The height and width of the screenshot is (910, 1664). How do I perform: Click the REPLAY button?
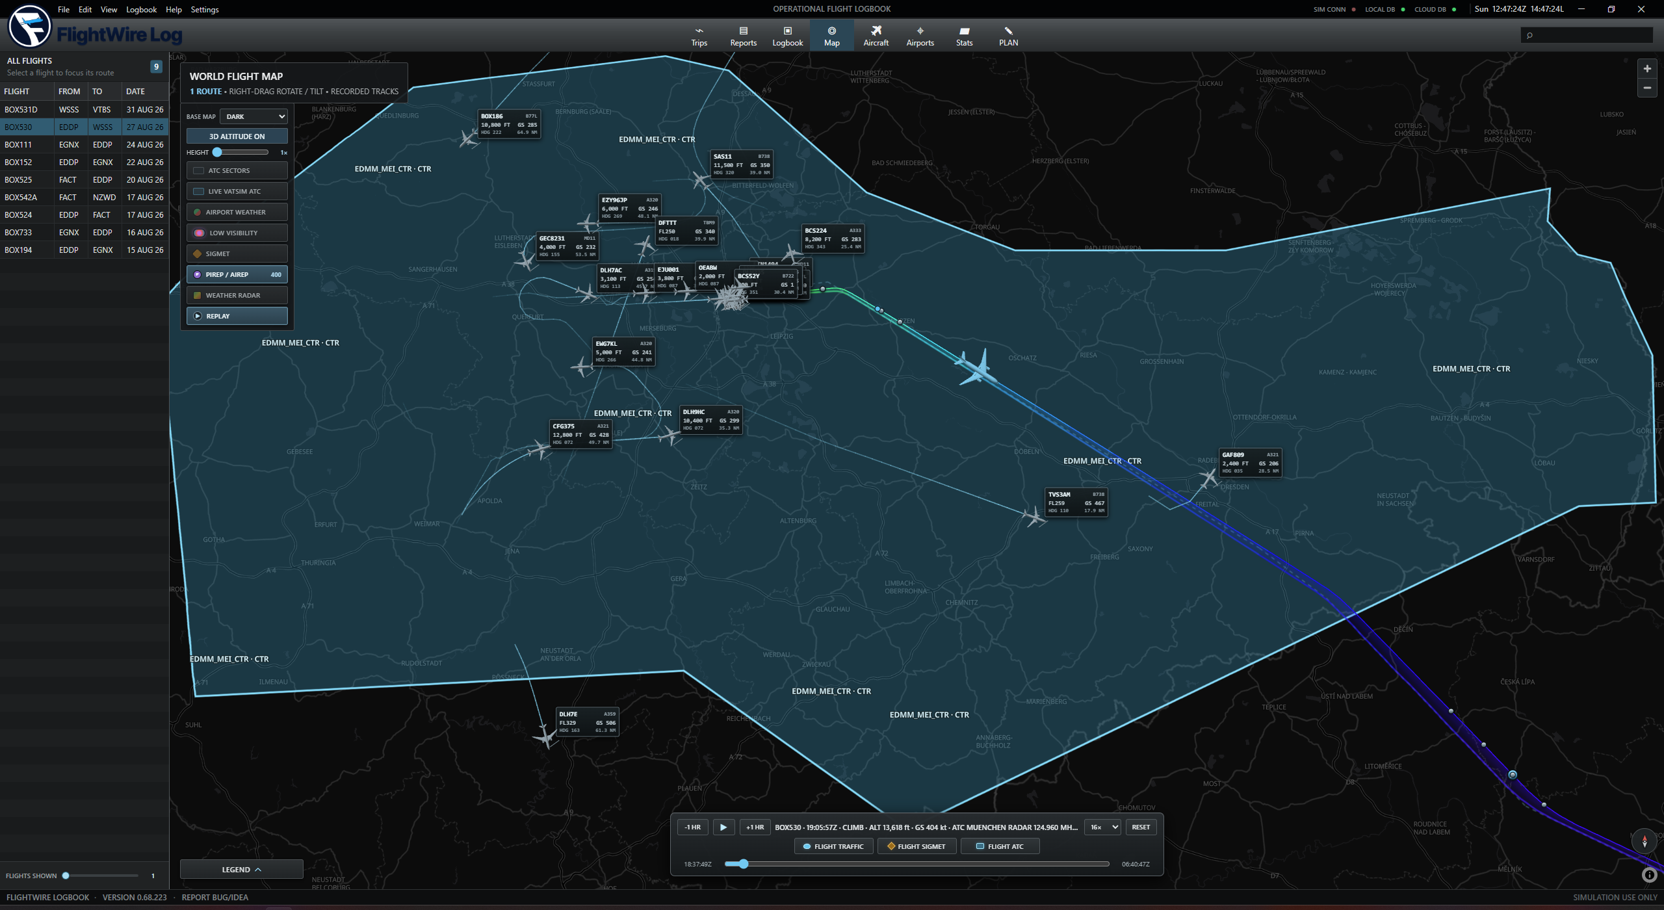[x=237, y=316]
